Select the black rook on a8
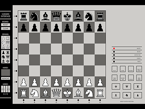The width and height of the screenshot is (145, 109). click(x=24, y=16)
